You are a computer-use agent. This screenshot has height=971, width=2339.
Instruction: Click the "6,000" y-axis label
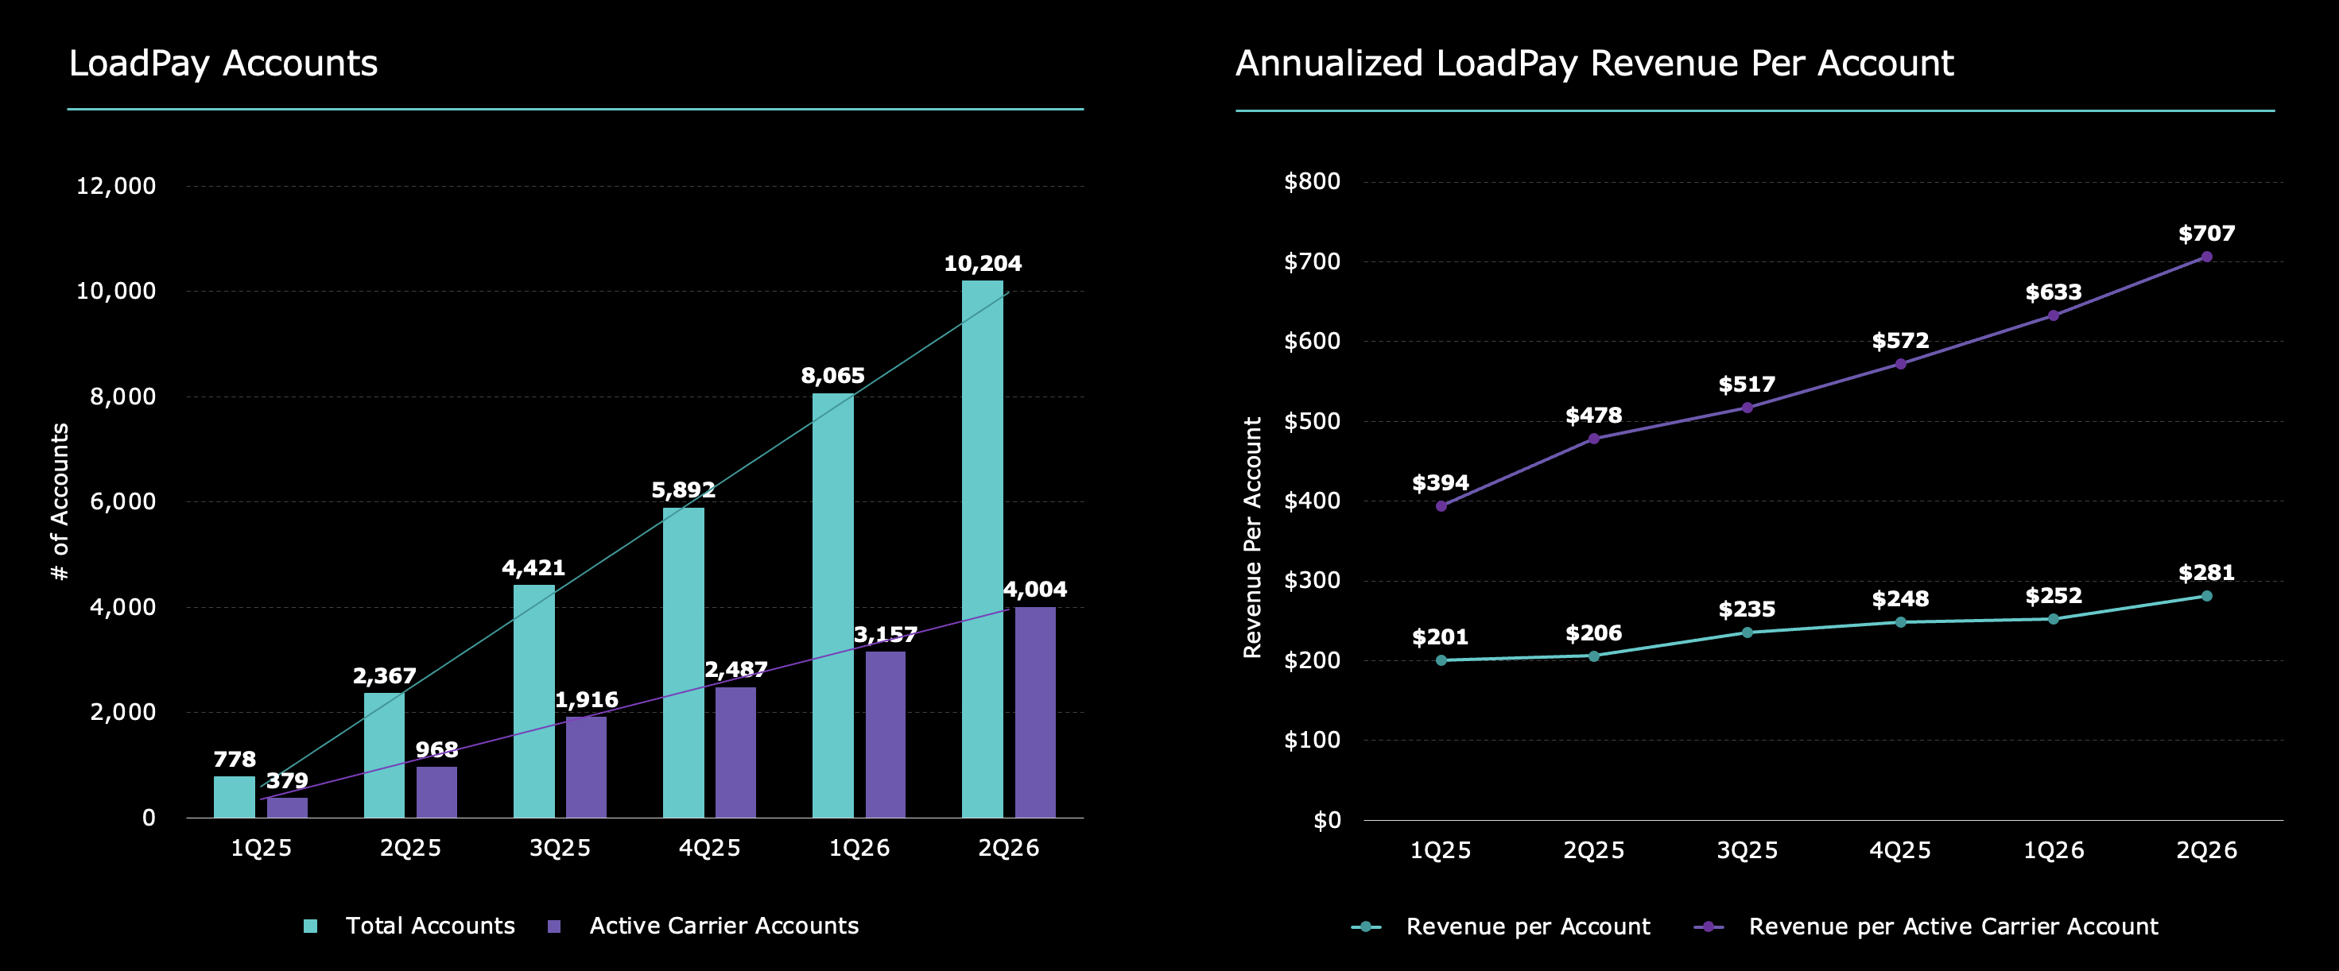[x=122, y=502]
